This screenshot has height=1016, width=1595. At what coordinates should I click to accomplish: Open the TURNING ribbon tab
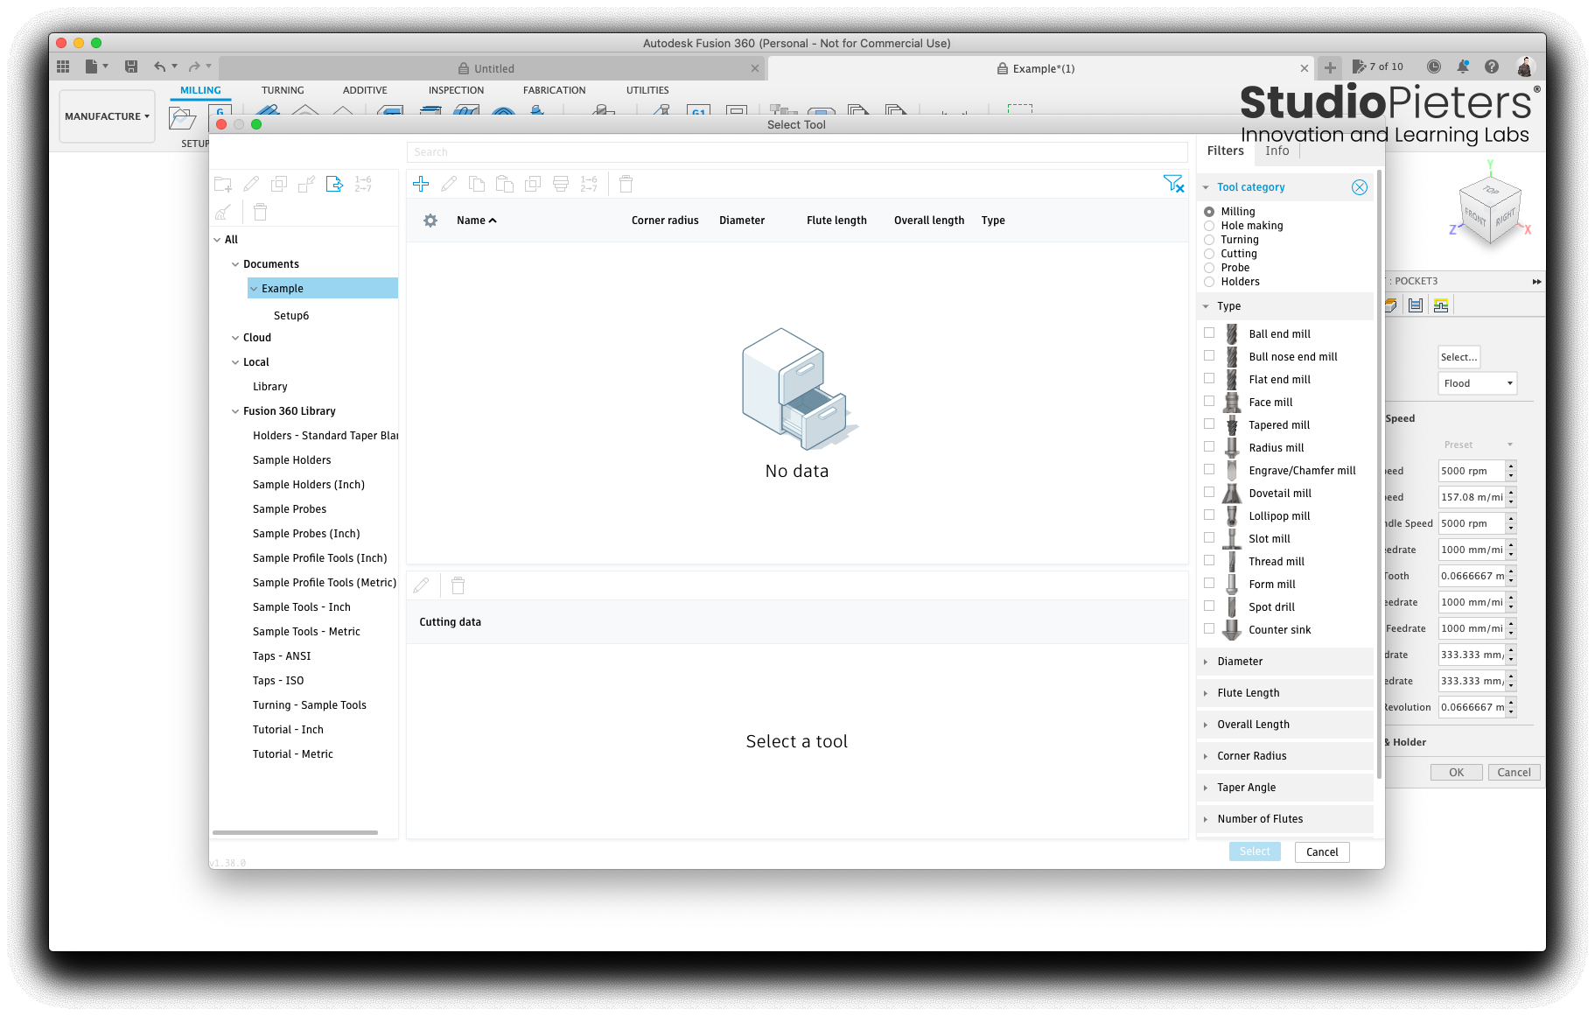coord(283,90)
